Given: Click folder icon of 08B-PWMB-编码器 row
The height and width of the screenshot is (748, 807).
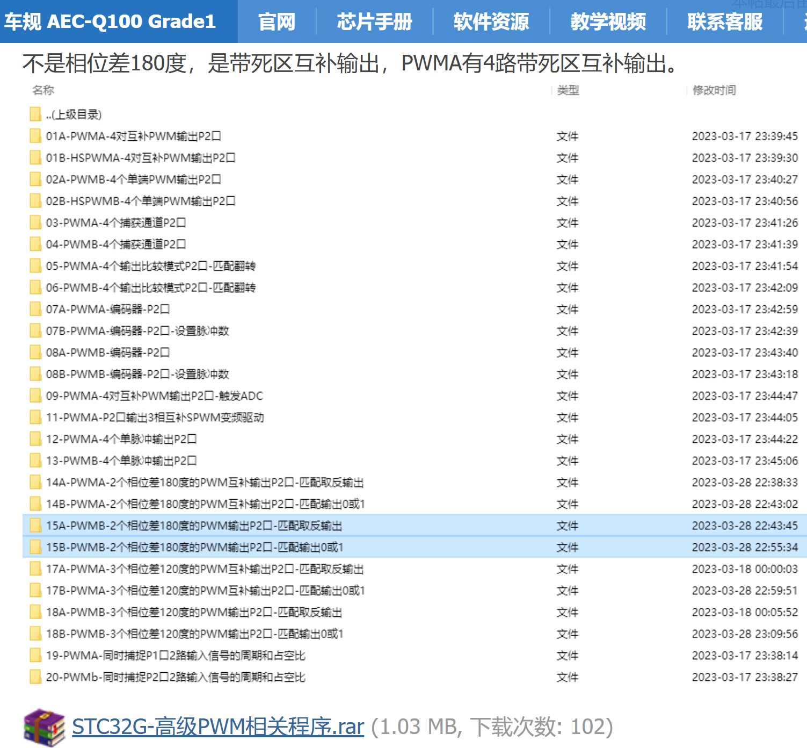Looking at the screenshot, I should click(x=35, y=373).
